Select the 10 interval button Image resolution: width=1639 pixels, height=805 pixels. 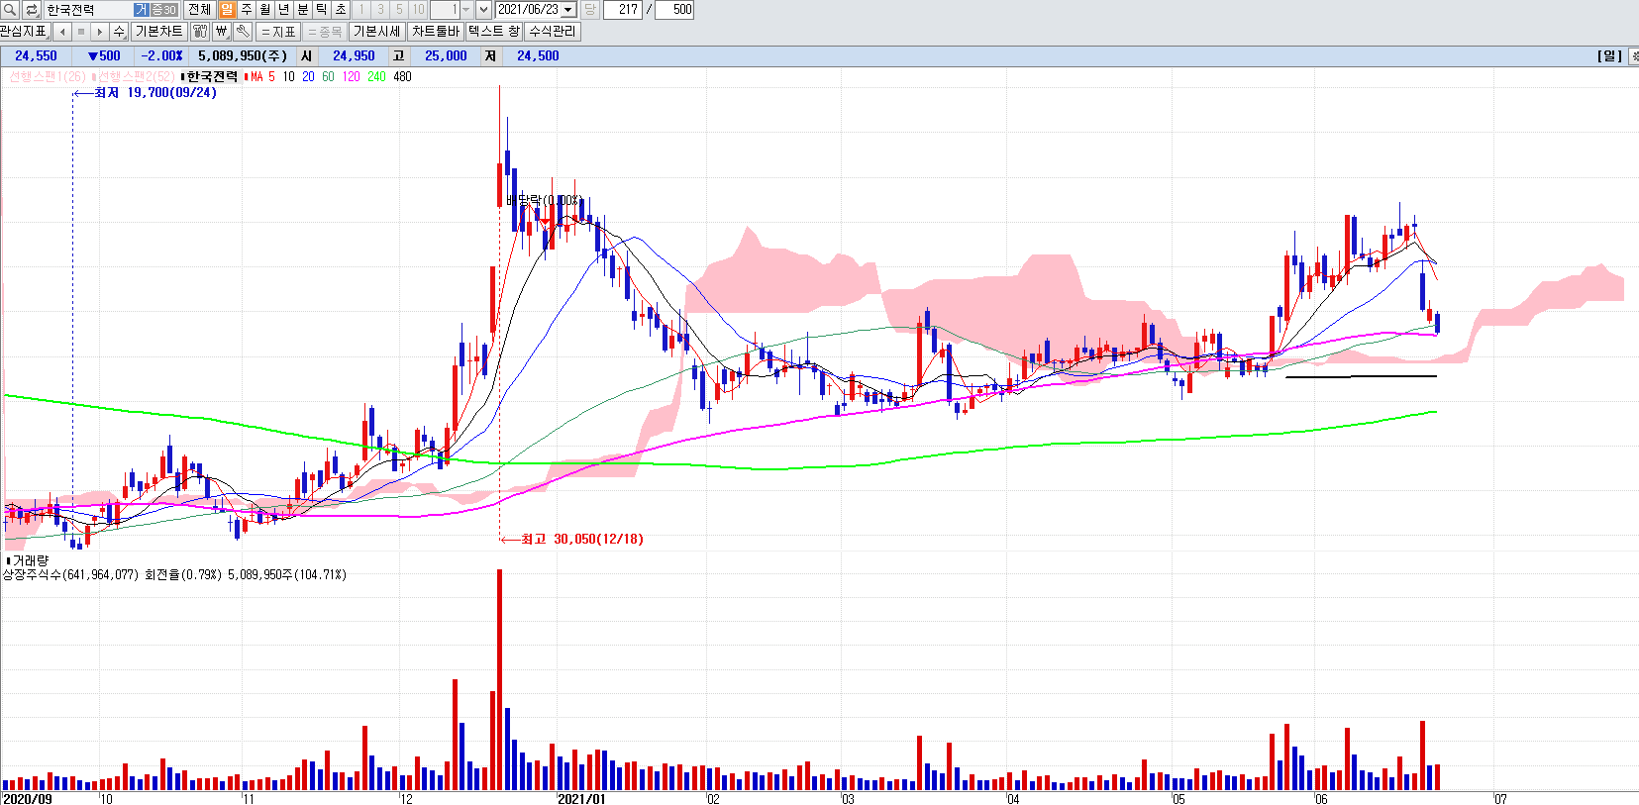(418, 10)
